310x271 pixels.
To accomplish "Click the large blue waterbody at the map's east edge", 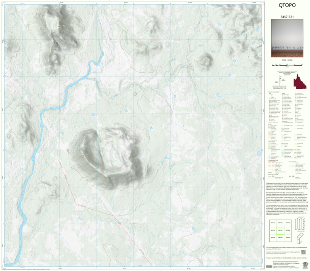I will (x=259, y=153).
